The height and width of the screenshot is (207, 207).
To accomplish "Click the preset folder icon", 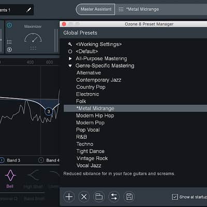I will (x=99, y=197).
